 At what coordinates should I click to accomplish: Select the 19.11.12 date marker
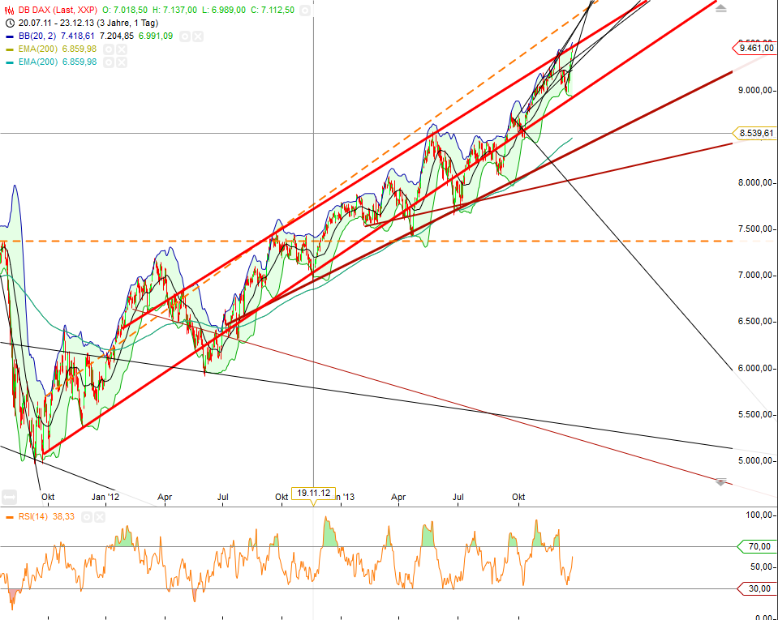pos(314,493)
